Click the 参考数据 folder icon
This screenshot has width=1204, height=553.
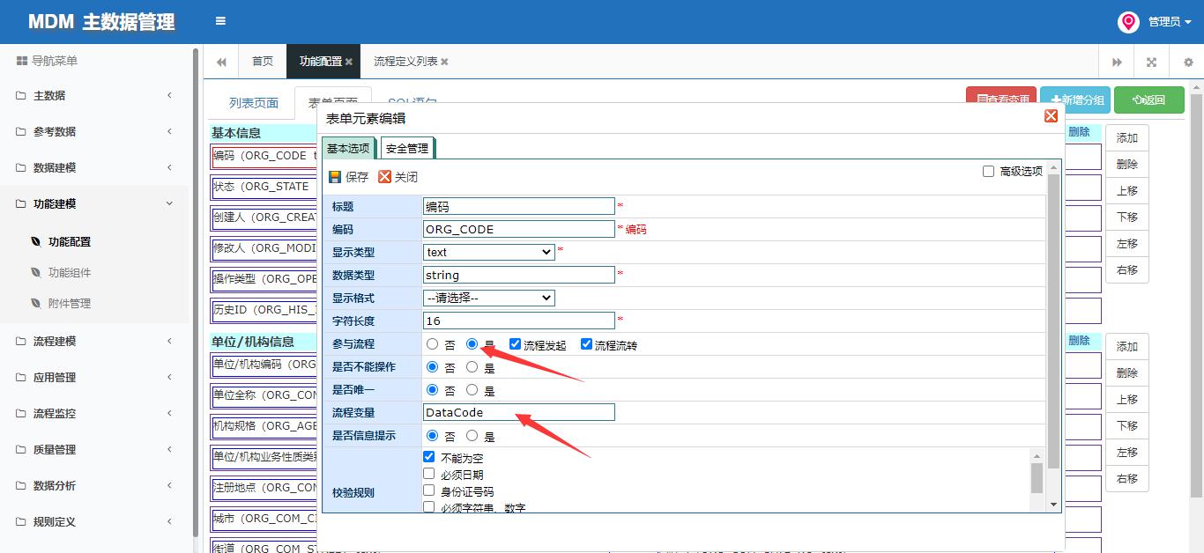(x=21, y=131)
